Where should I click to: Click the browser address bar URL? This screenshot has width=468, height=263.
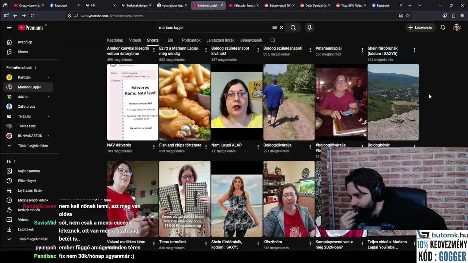point(112,16)
